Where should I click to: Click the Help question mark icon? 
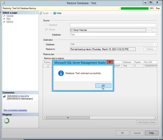pyautogui.click(x=55, y=13)
